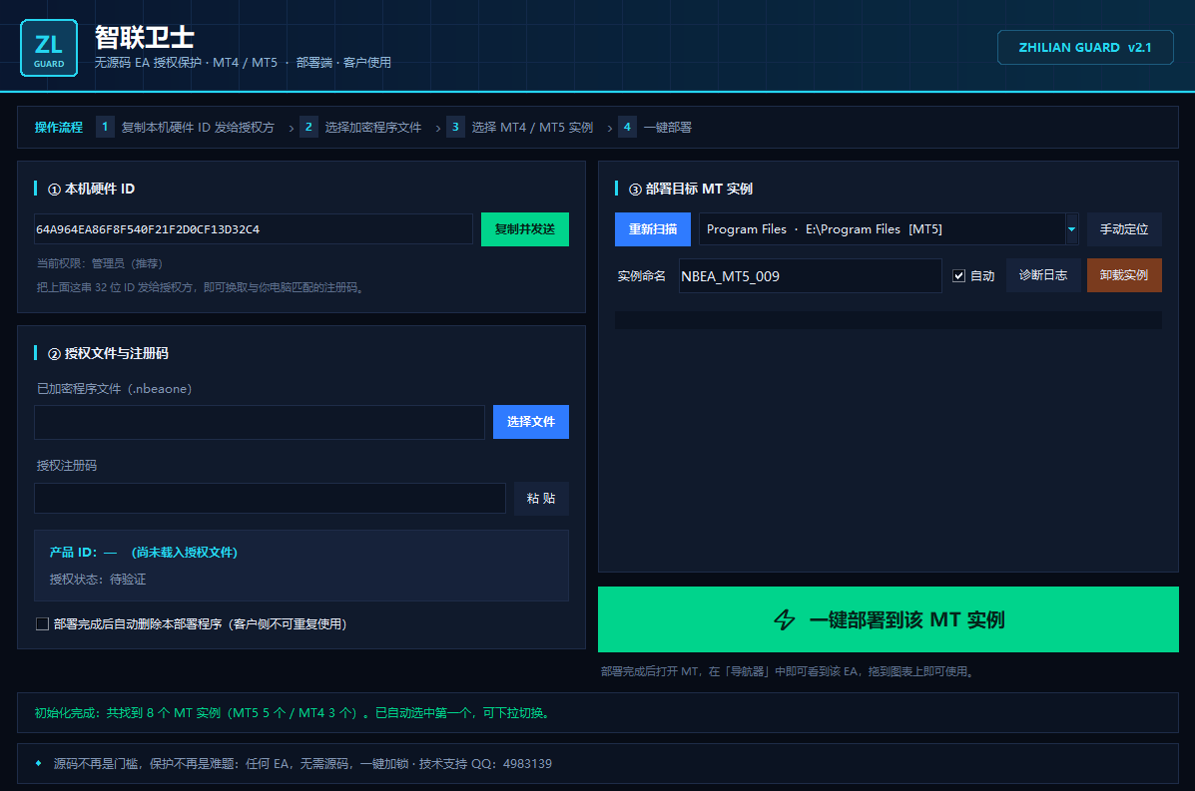The height and width of the screenshot is (791, 1195).
Task: Click step 2 选择加密程序文件
Action: [x=361, y=127]
